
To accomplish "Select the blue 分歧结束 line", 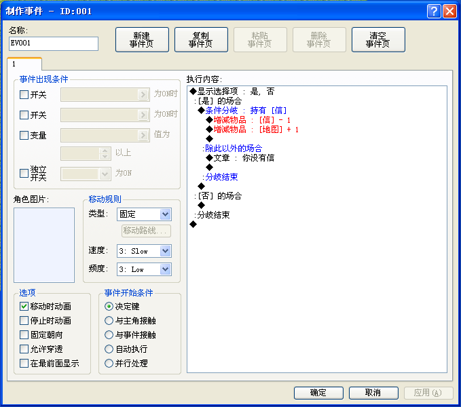I will click(x=220, y=177).
